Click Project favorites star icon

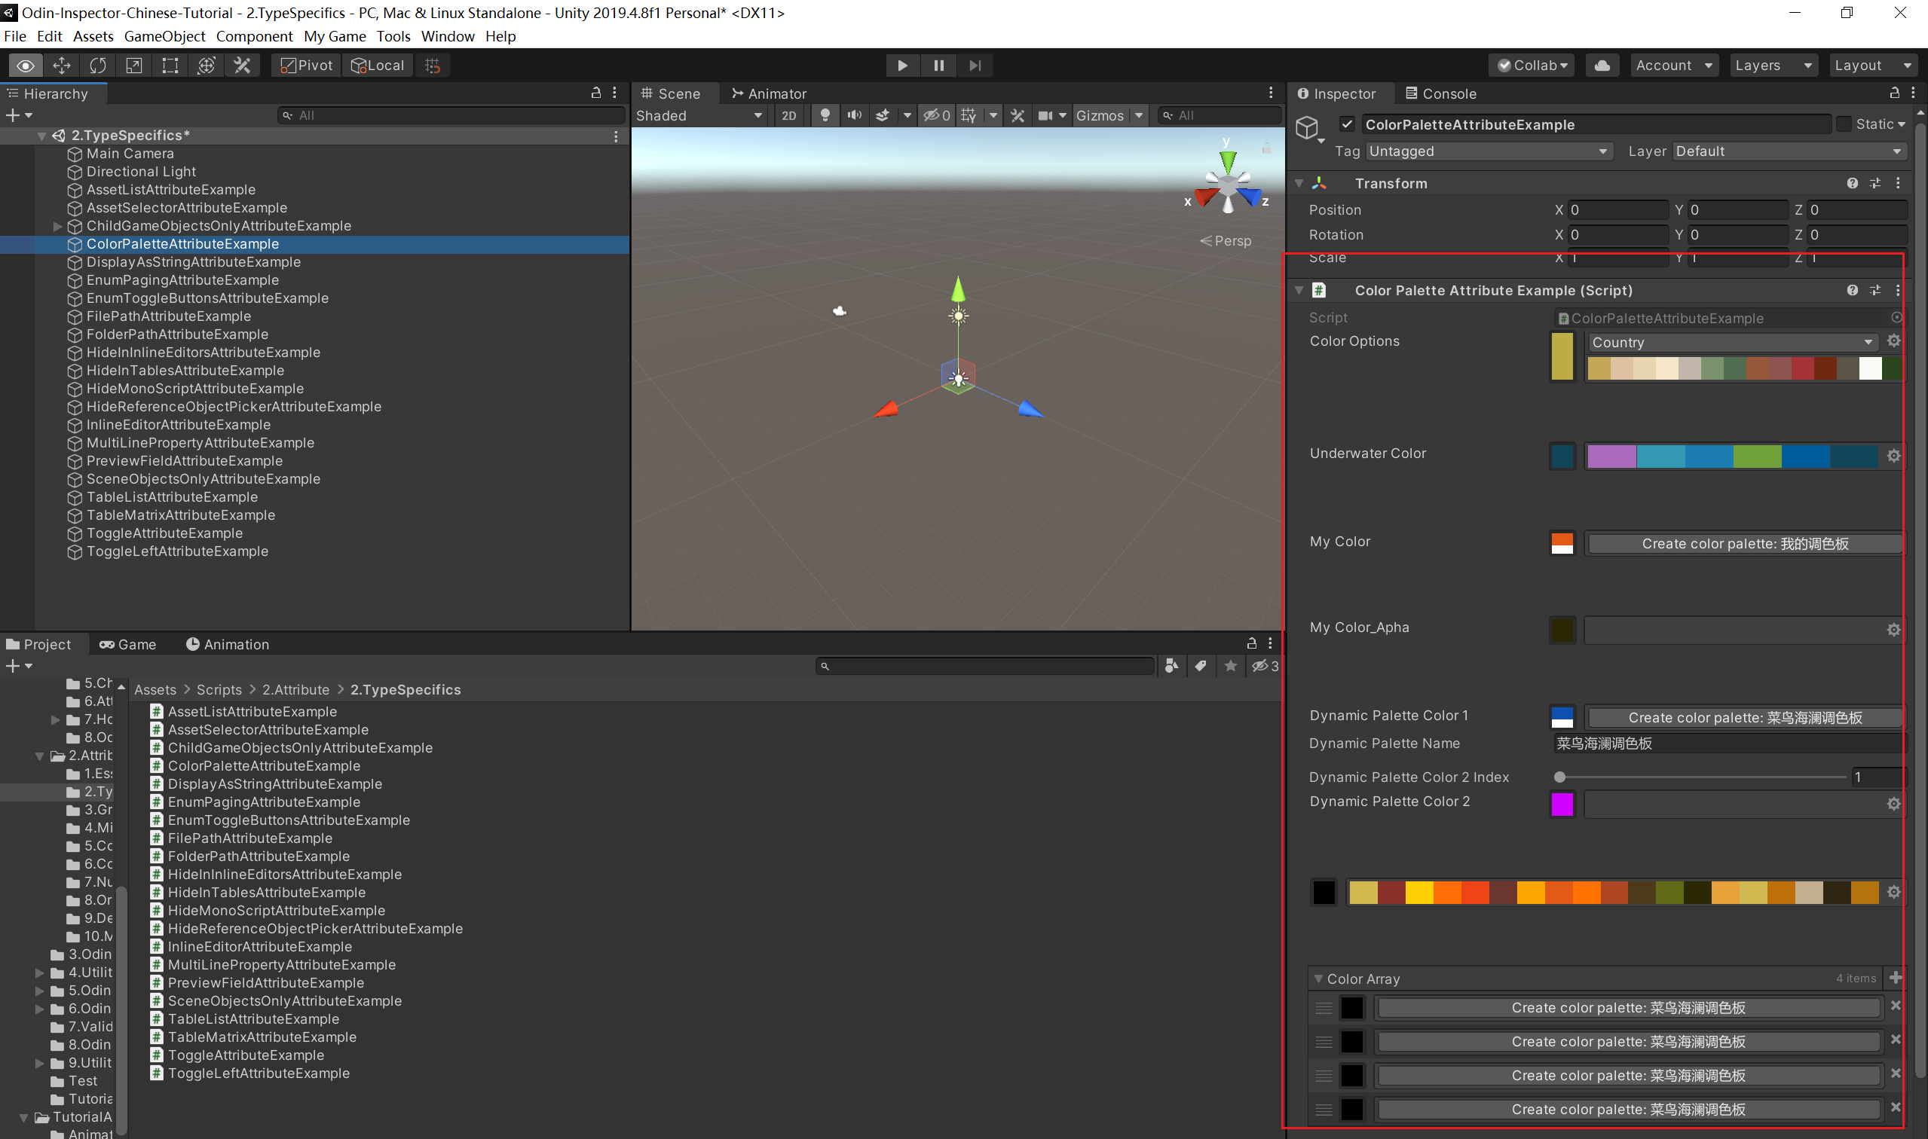[1230, 665]
